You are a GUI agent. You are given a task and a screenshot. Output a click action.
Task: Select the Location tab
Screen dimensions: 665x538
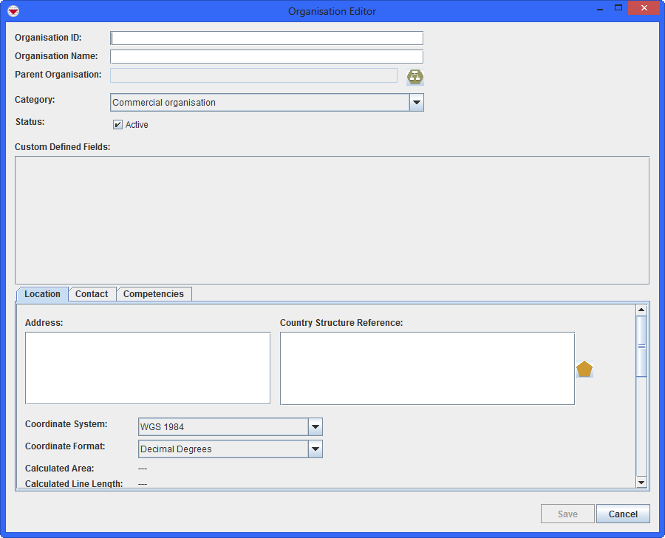coord(42,294)
